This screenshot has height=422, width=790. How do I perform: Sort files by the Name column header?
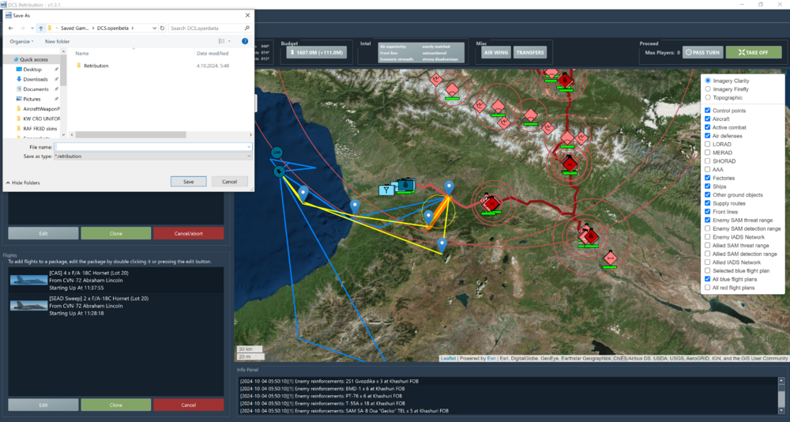point(82,54)
